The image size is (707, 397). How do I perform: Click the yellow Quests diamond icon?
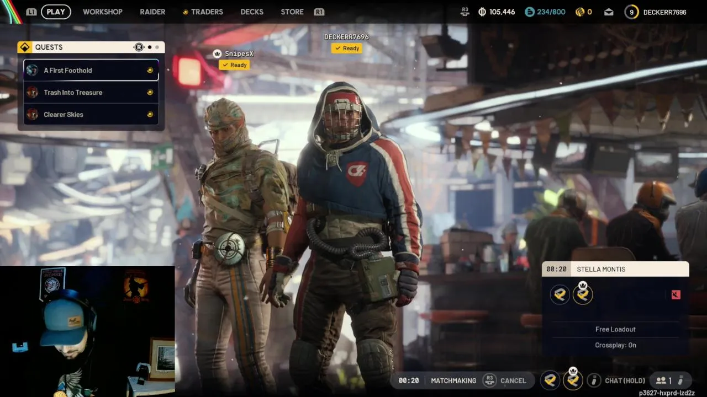(x=24, y=47)
